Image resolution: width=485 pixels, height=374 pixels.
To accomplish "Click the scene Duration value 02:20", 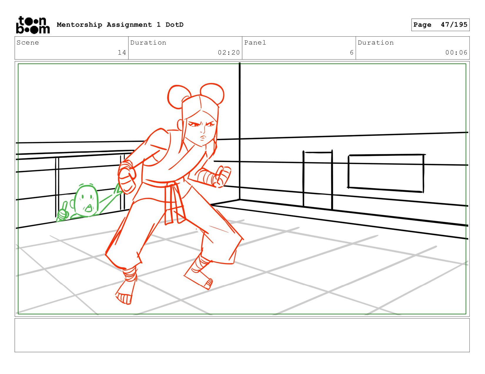I will (229, 53).
